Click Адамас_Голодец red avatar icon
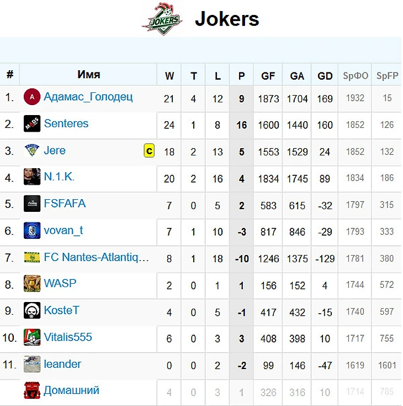 32,97
